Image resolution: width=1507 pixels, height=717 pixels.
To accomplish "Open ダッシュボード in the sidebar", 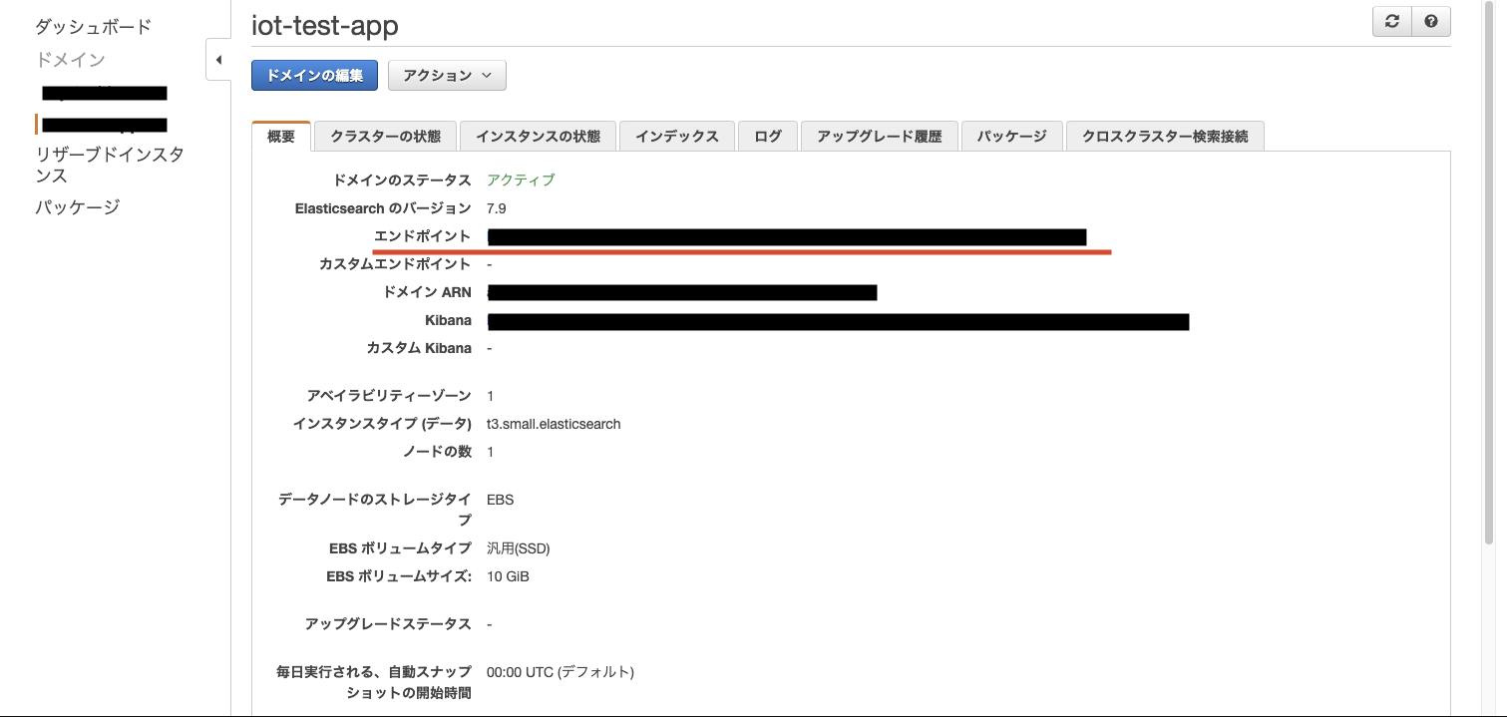I will pyautogui.click(x=94, y=27).
